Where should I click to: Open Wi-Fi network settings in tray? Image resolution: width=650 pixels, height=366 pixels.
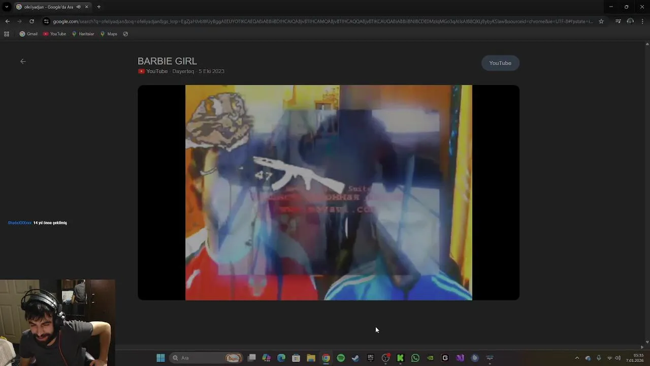point(610,358)
